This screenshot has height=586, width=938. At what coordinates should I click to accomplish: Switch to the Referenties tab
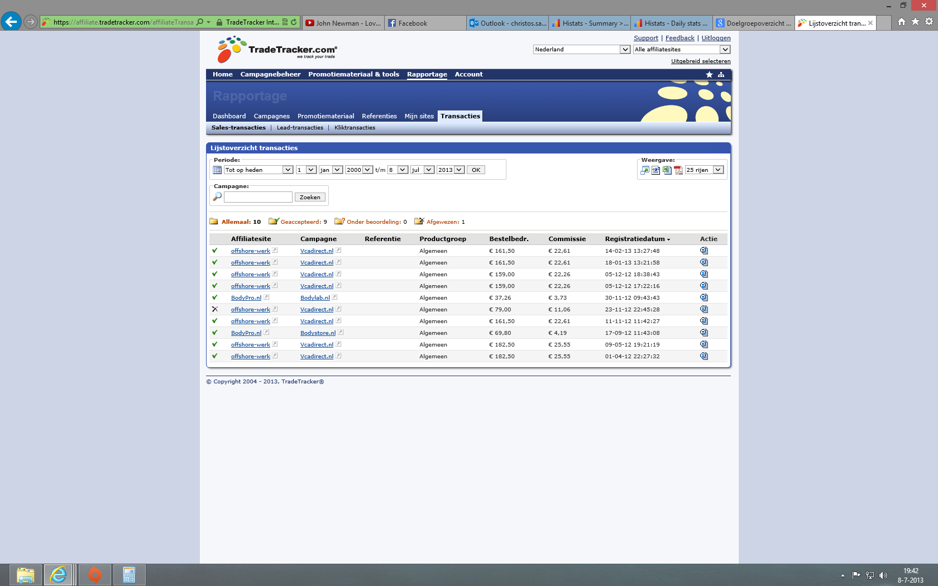[x=379, y=116]
